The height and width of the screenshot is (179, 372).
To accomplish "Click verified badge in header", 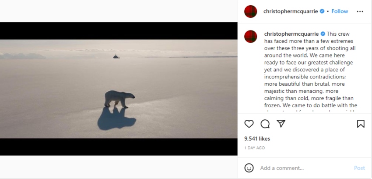I will (322, 11).
